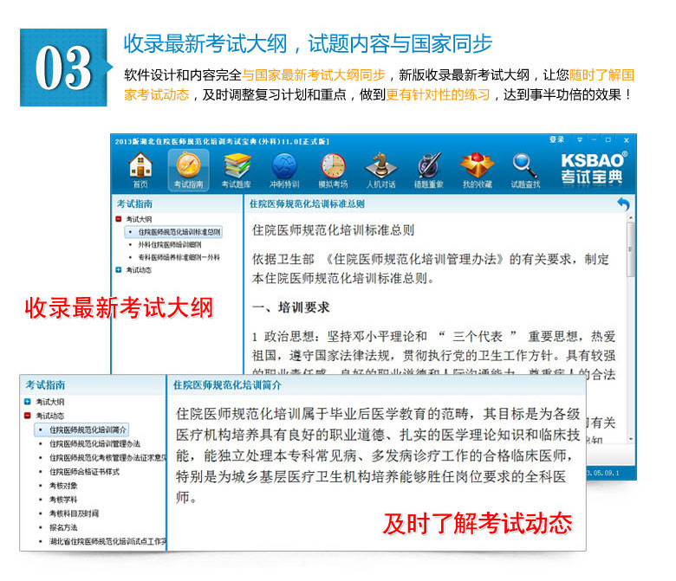This screenshot has width=676, height=581.
Task: Select 住院医师规范化培训简介 tree item
Action: coord(81,429)
